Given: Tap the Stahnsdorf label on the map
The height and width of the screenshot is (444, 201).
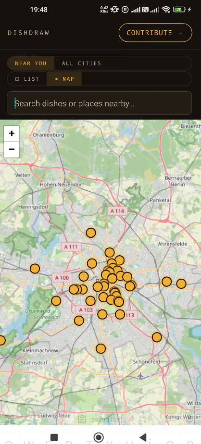Looking at the screenshot, I should 35,362.
